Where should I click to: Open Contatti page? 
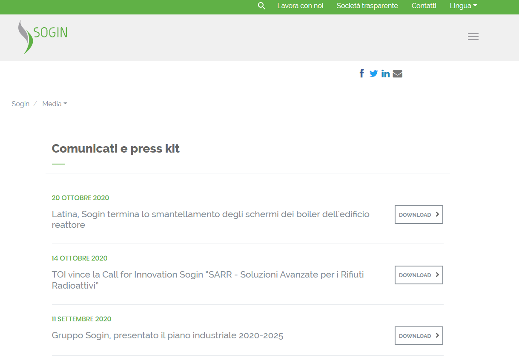[424, 6]
